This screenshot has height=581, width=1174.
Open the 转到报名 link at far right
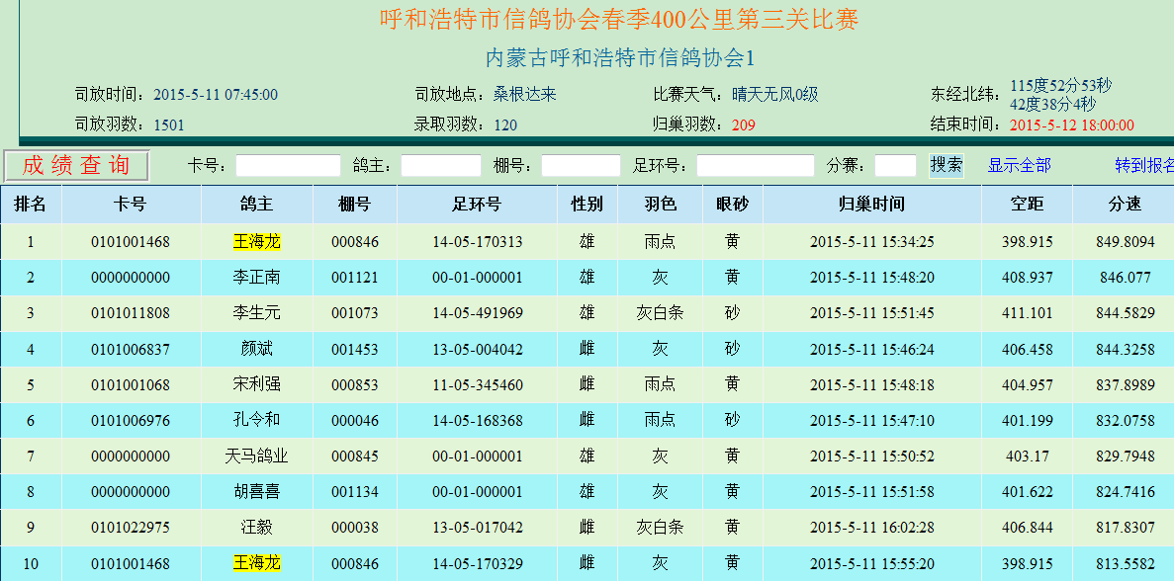pos(1143,165)
